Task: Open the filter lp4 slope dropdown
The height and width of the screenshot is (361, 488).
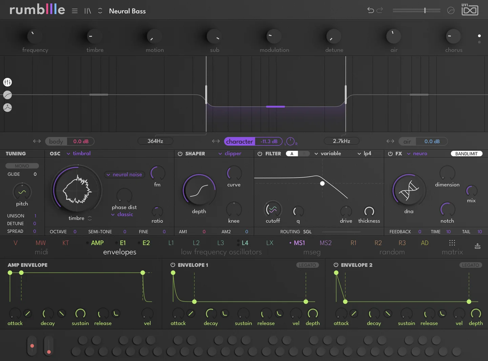Action: click(364, 153)
